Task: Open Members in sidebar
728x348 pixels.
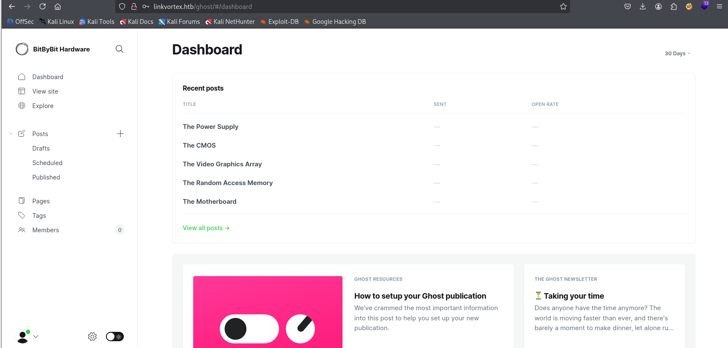Action: click(46, 230)
